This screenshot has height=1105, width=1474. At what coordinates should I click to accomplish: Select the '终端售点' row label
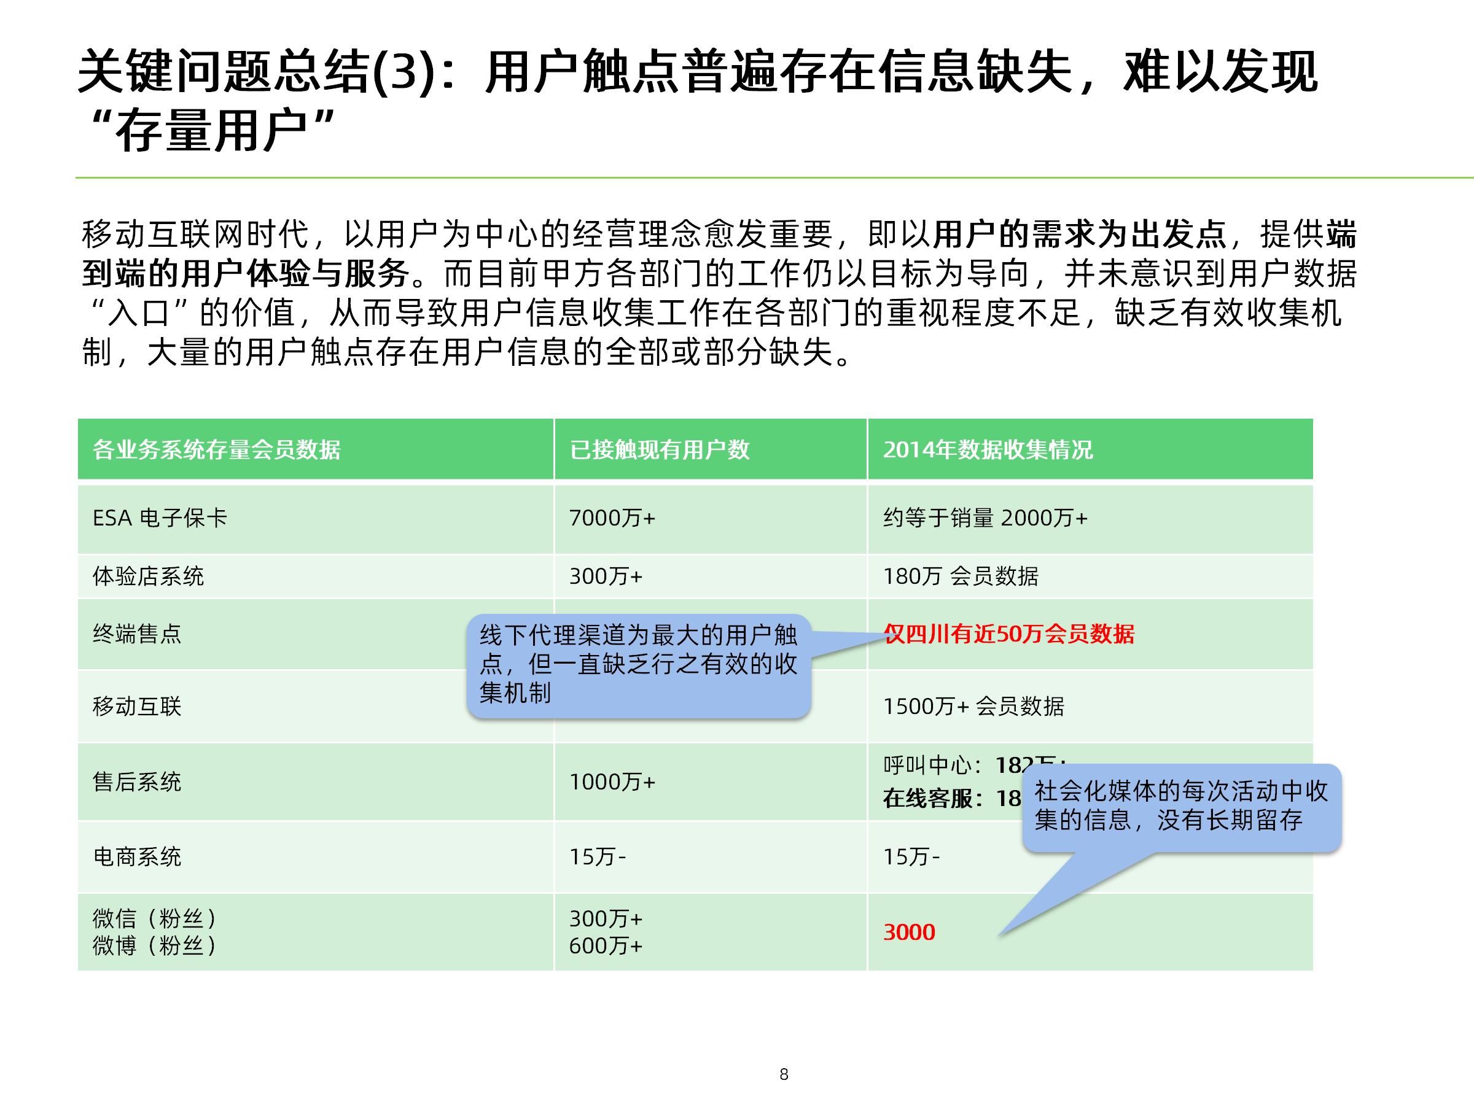coord(136,634)
